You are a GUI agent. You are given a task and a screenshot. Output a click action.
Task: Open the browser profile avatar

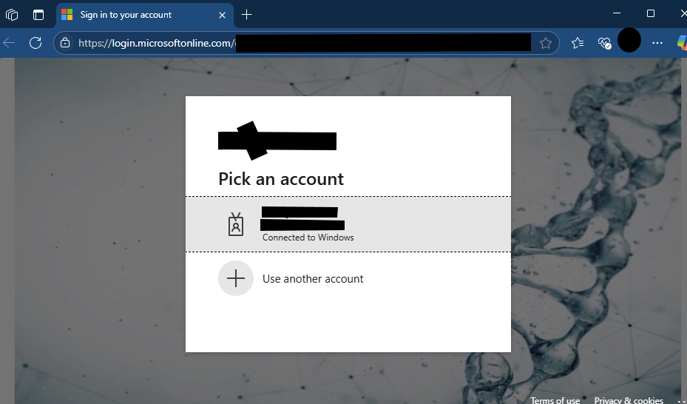point(629,40)
